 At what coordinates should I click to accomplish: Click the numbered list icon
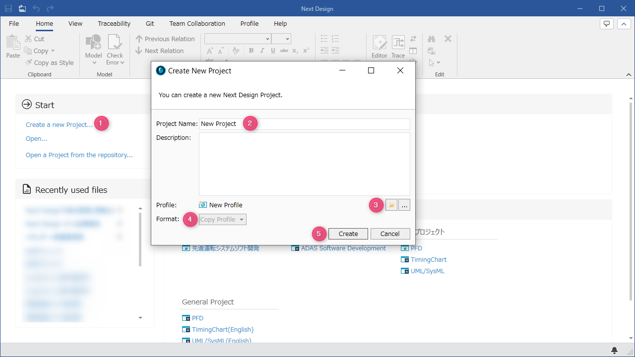pyautogui.click(x=335, y=39)
